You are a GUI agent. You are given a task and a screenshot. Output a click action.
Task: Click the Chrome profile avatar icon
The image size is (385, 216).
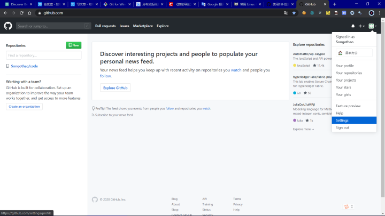click(x=372, y=13)
